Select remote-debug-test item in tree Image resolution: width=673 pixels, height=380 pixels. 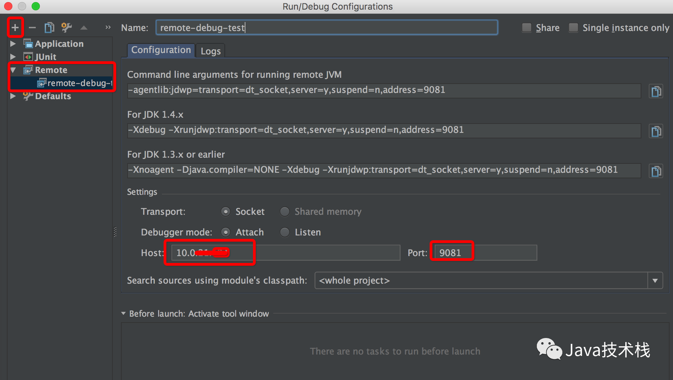pyautogui.click(x=76, y=83)
